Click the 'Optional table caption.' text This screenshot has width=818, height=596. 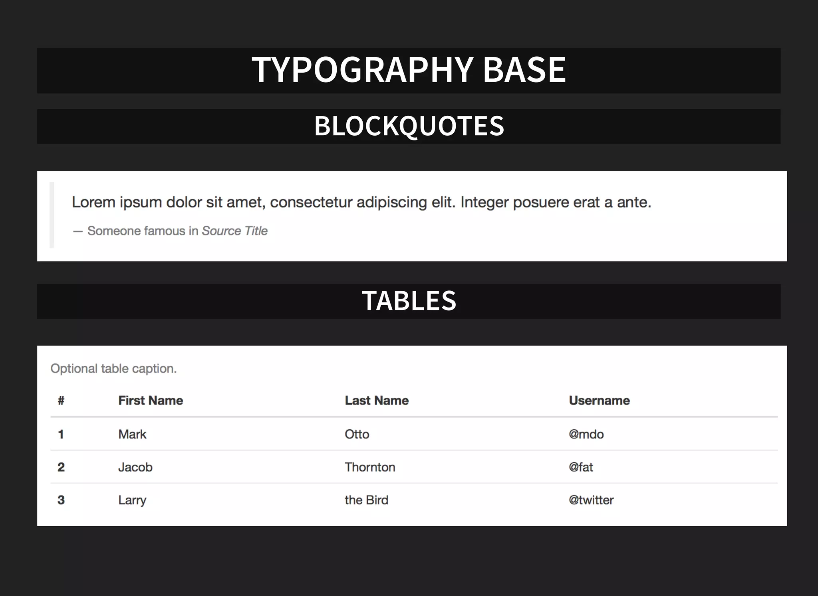point(113,368)
